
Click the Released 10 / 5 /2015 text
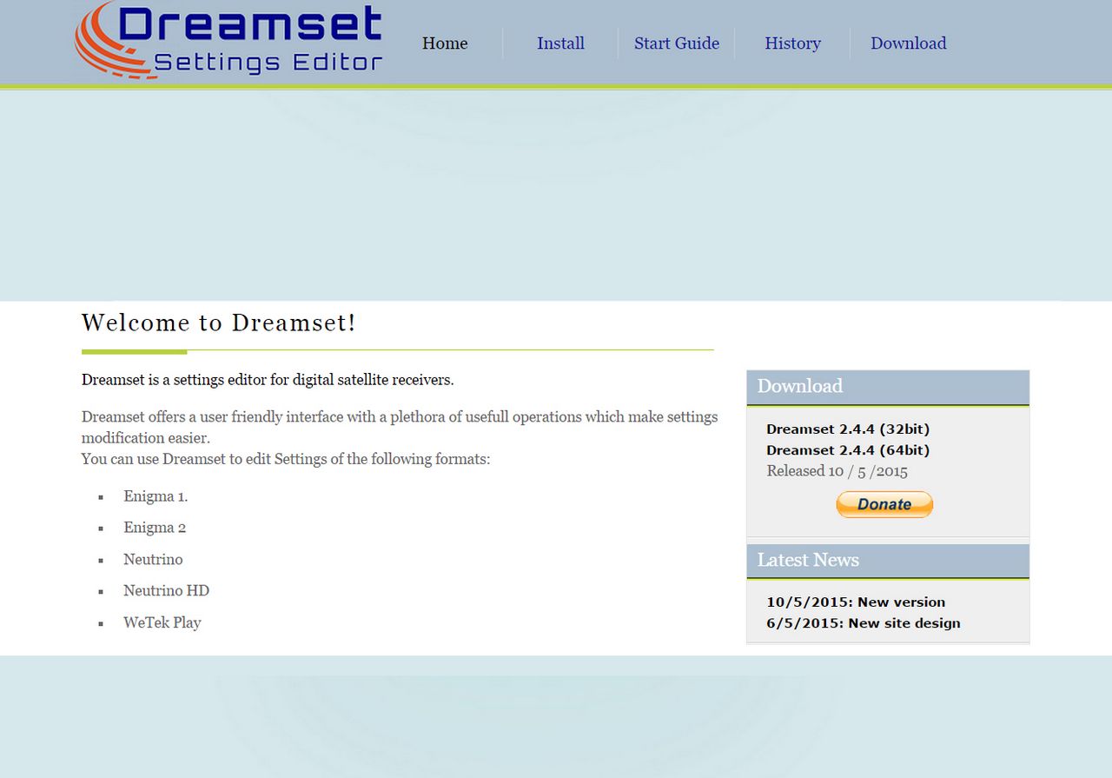pos(837,471)
